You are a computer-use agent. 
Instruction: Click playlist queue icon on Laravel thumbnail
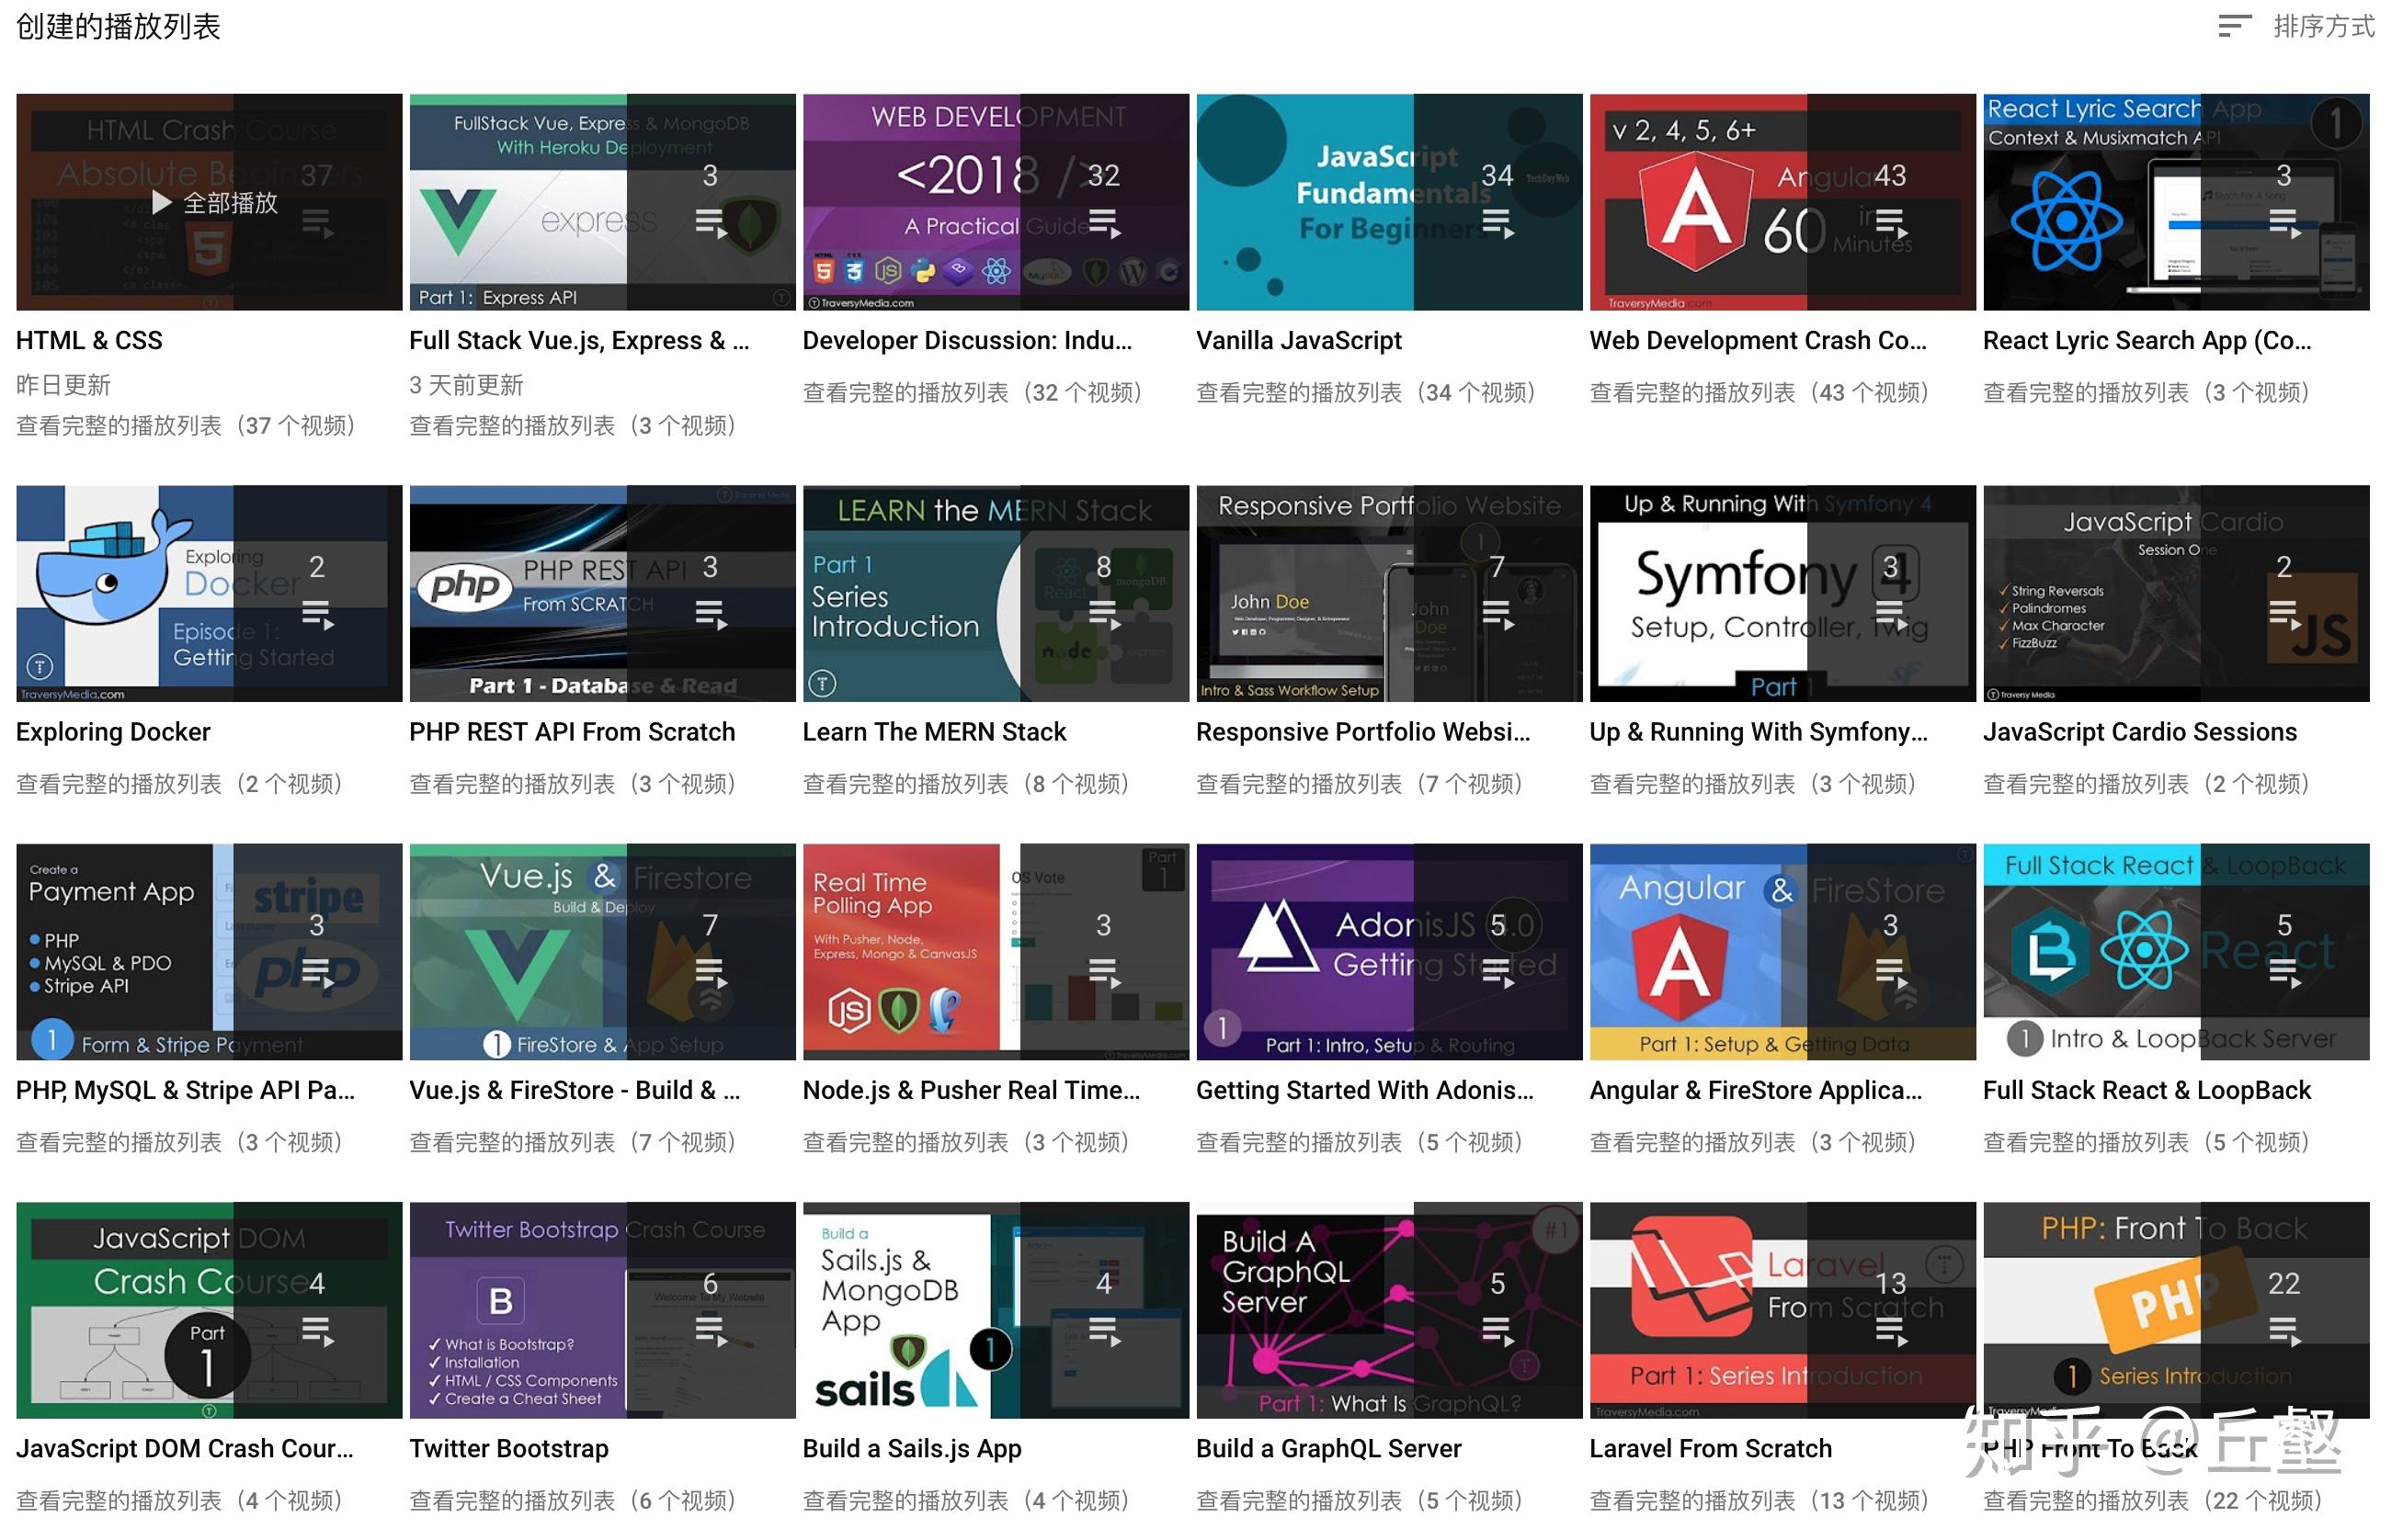pyautogui.click(x=1891, y=1333)
